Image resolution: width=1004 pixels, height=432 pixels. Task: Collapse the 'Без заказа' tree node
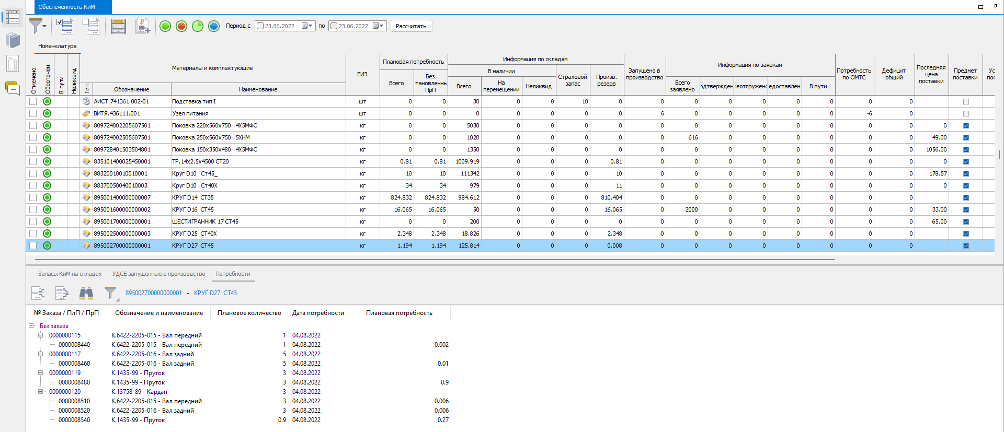(x=31, y=326)
